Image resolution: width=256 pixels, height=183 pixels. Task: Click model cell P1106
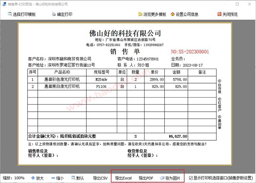(101, 86)
